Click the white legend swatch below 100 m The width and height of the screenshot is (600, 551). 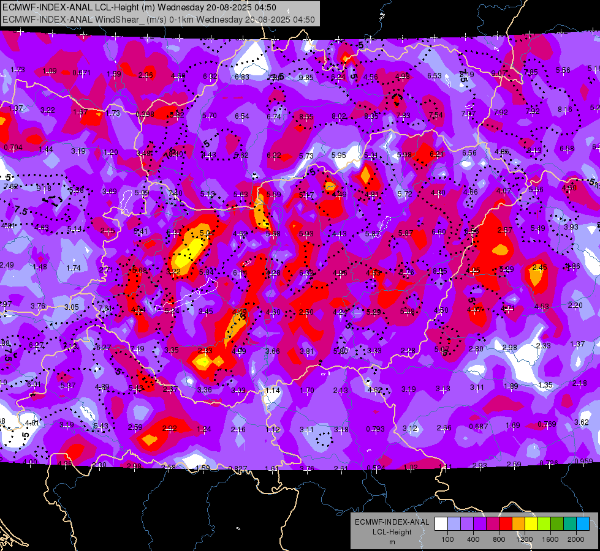point(441,524)
